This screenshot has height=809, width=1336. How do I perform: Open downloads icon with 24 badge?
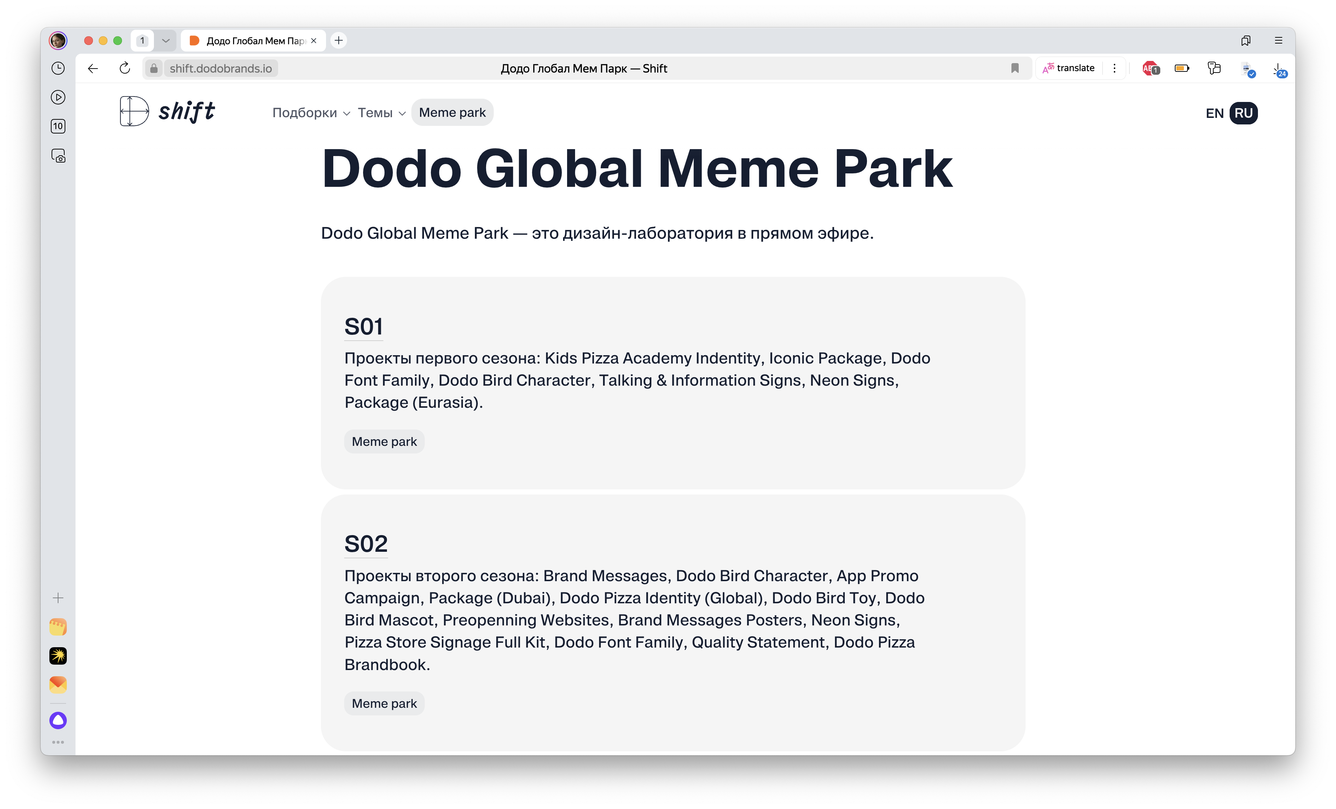click(x=1279, y=69)
